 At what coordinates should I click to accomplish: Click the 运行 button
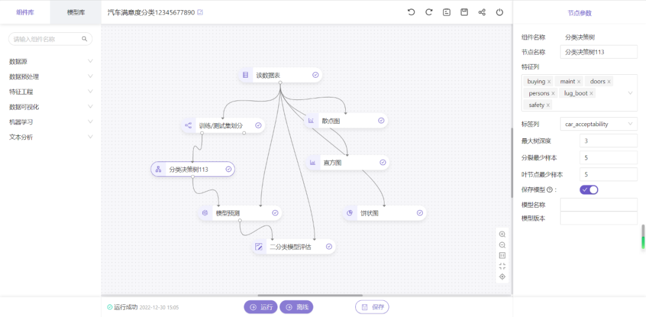261,307
